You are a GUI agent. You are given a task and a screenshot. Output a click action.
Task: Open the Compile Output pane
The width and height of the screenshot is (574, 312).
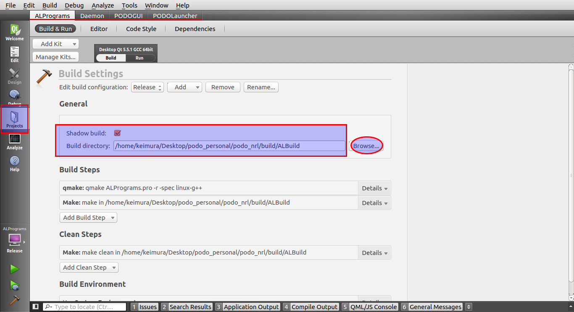311,307
